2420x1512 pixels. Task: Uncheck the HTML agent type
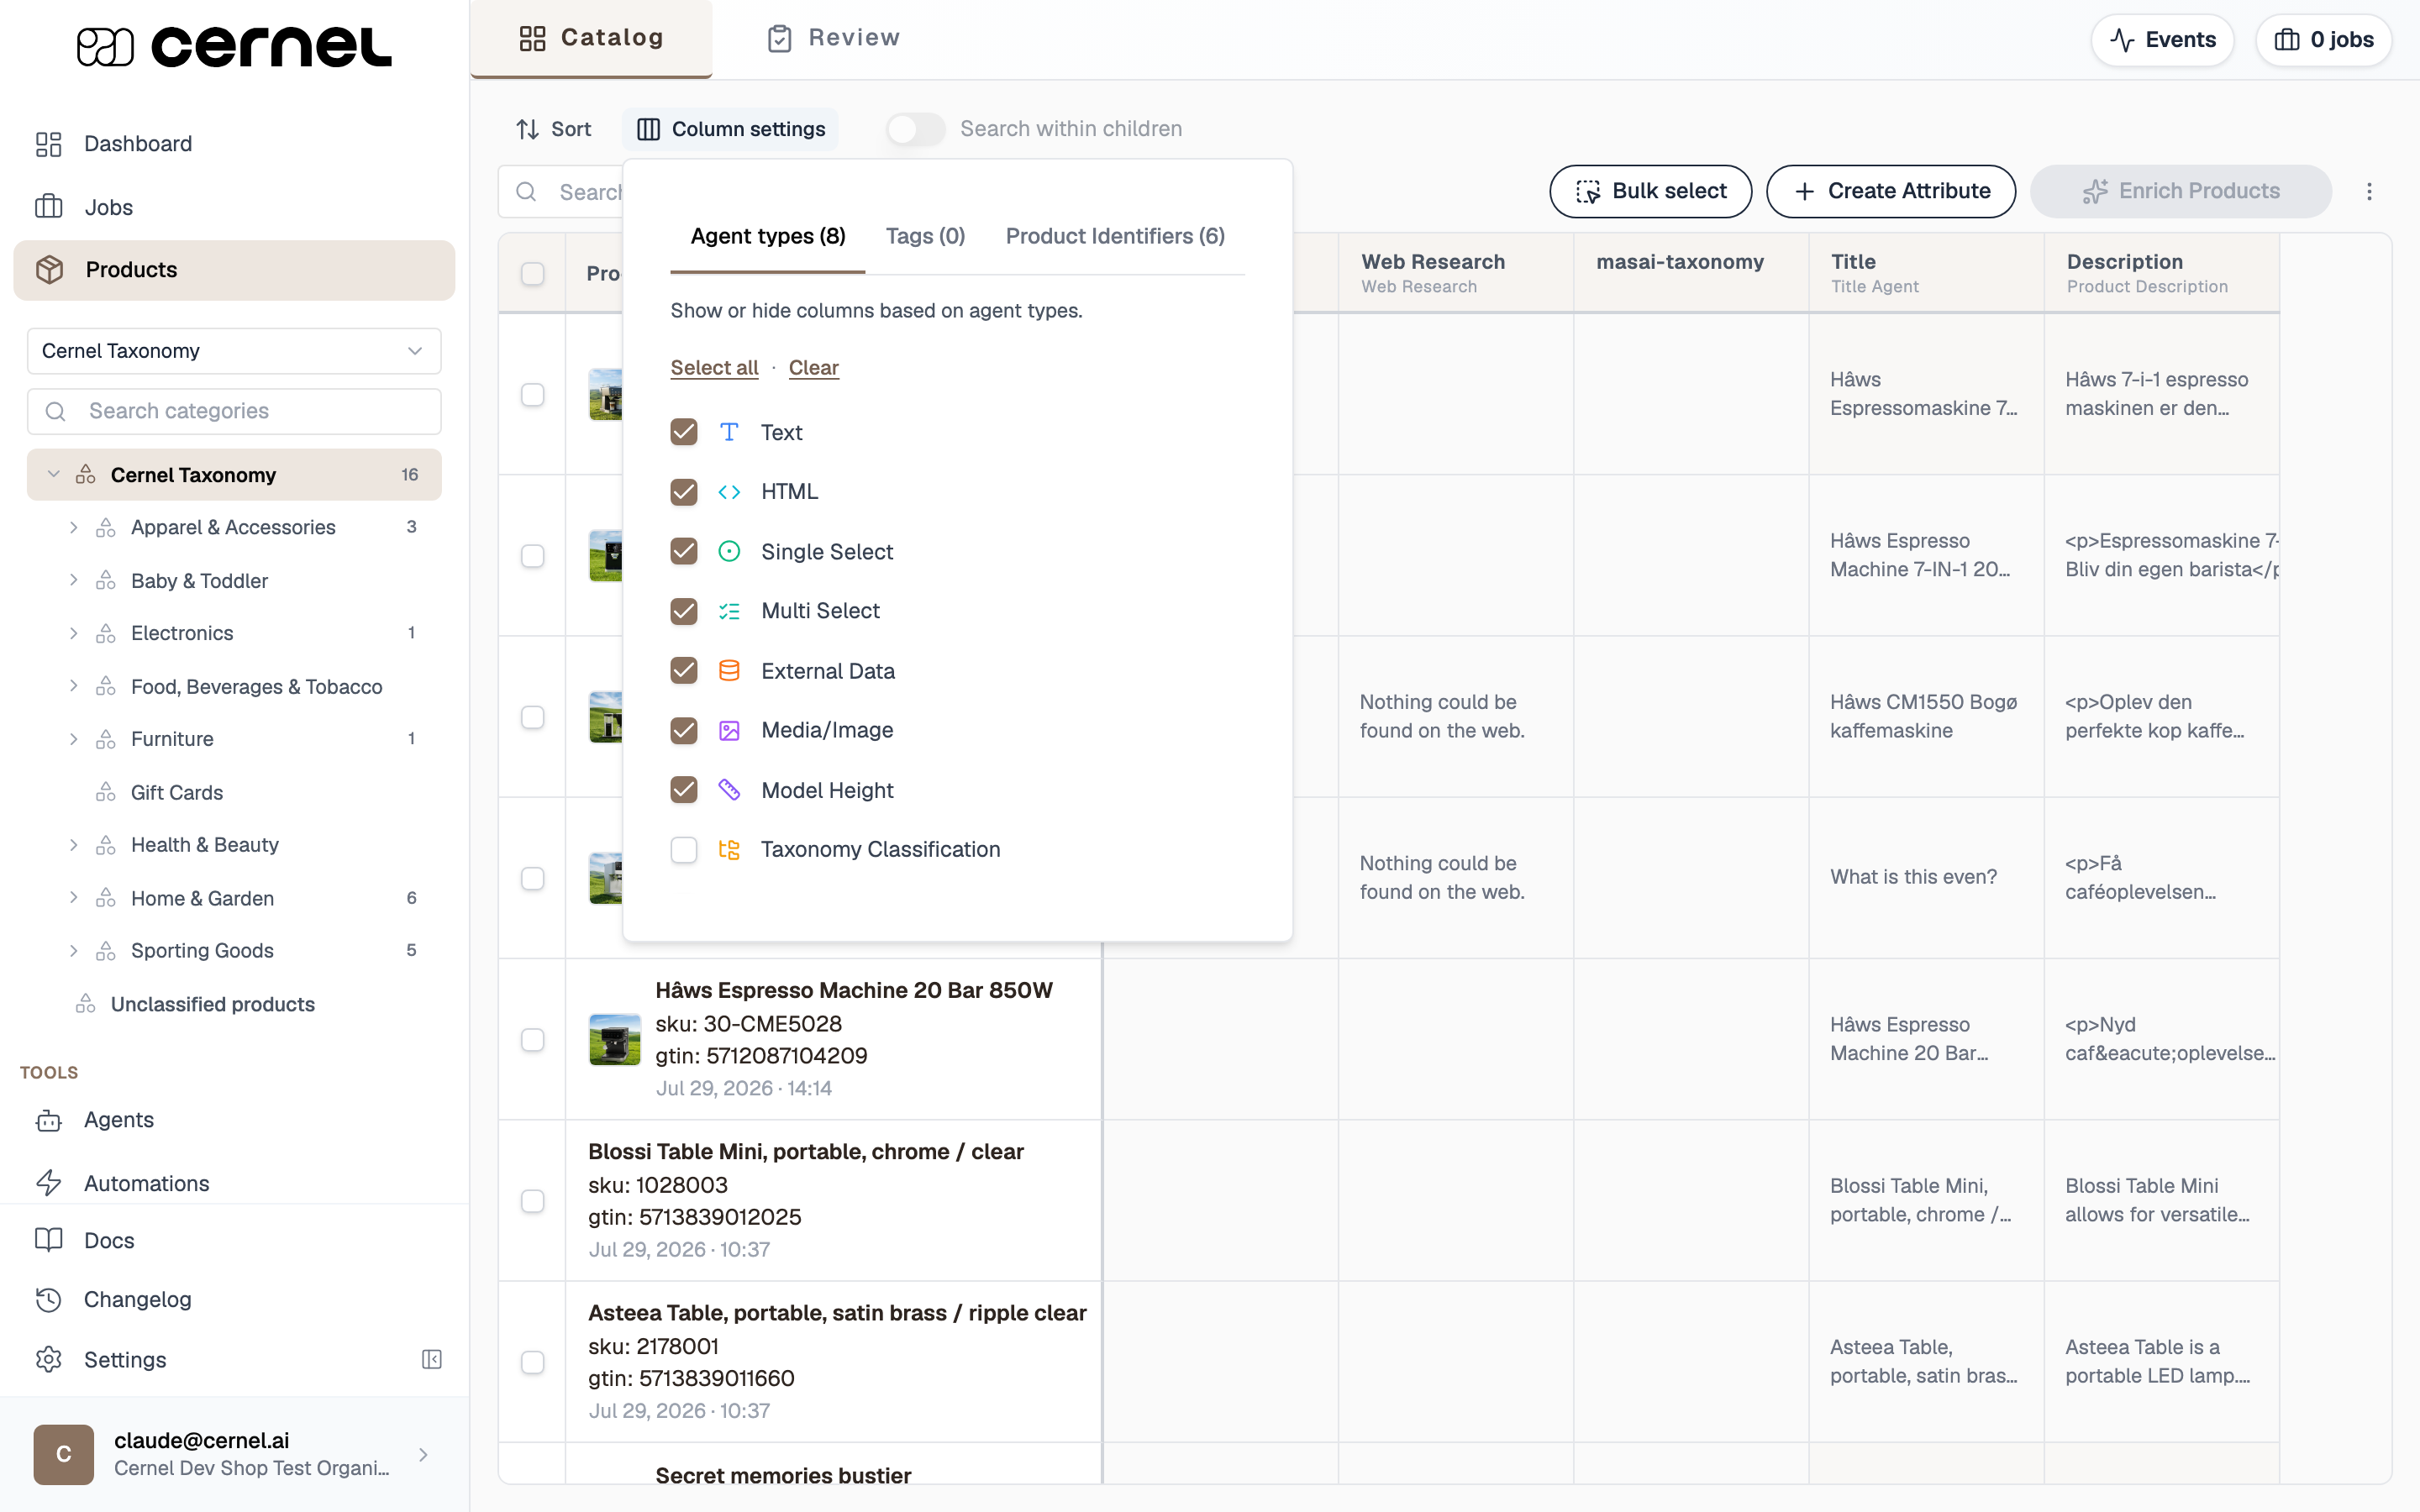(684, 492)
